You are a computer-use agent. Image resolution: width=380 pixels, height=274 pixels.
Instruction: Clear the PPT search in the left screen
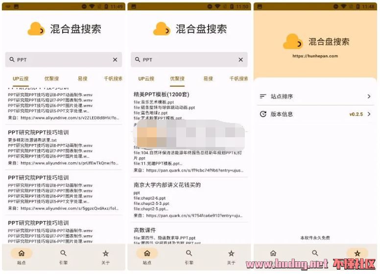pyautogui.click(x=115, y=60)
